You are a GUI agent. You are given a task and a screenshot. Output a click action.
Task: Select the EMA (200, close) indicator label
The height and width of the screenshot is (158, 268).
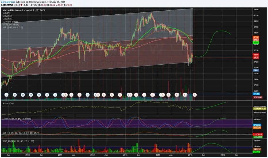pos(11,25)
